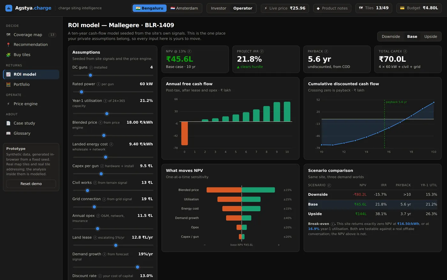Click info icon next to PAYBACK card
447x280 pixels.
pyautogui.click(x=326, y=51)
